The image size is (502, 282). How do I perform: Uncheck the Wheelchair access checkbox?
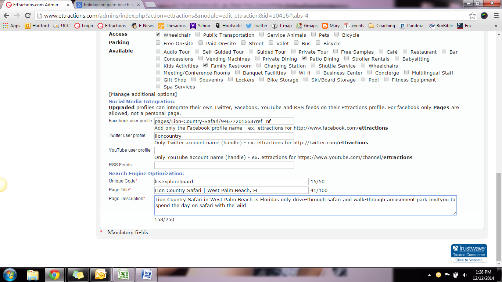tap(158, 35)
